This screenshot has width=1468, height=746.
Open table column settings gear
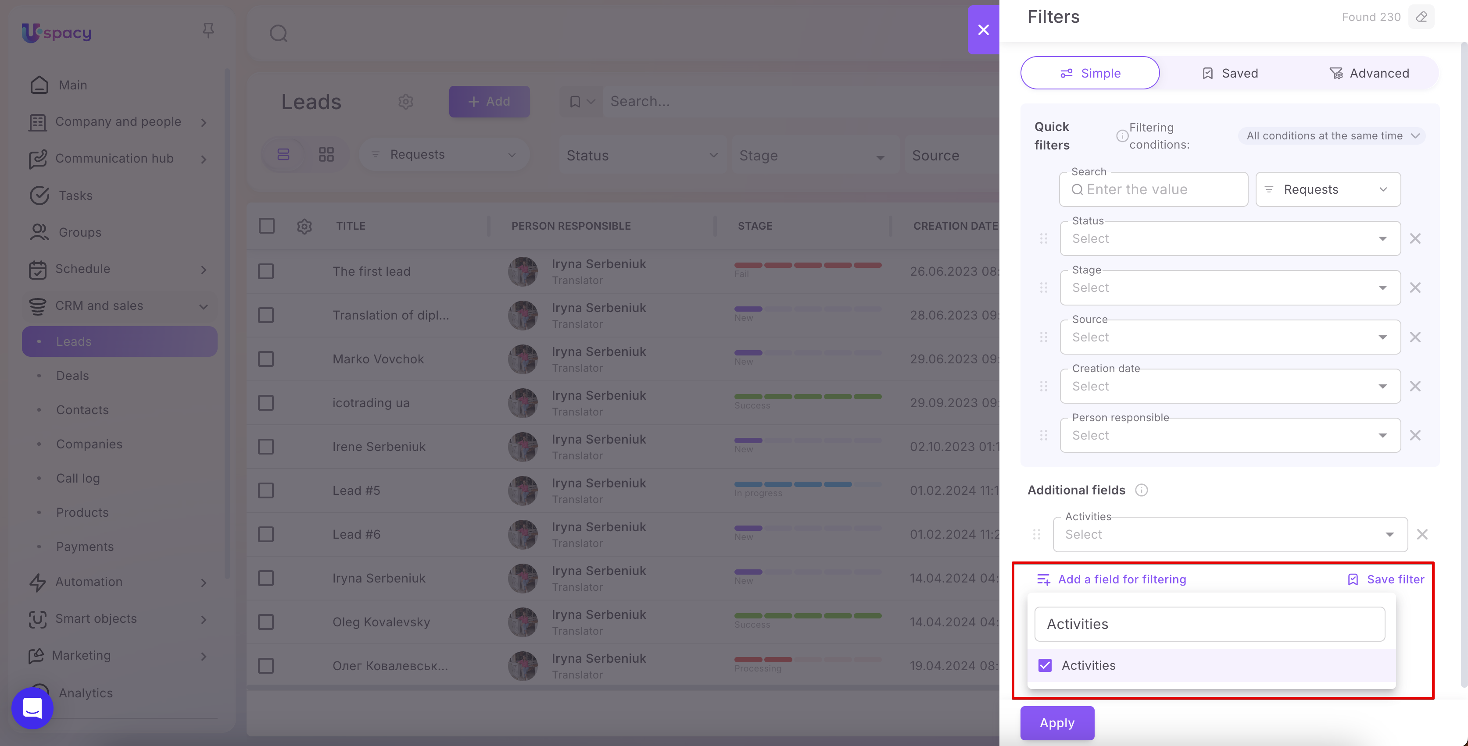click(304, 226)
